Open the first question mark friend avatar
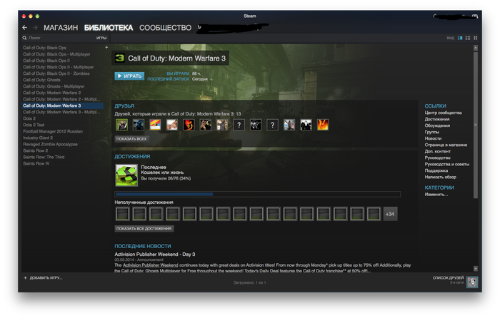 click(239, 125)
